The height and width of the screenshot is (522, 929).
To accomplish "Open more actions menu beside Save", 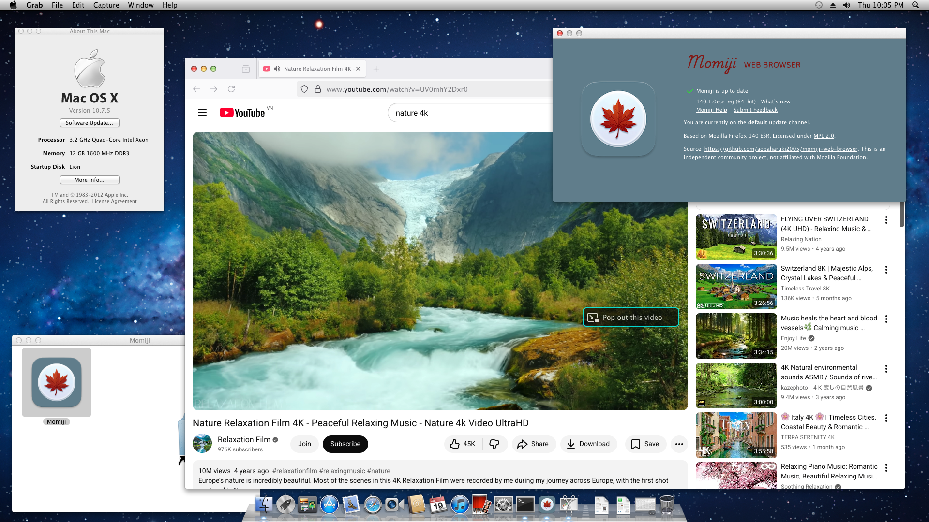I will pos(679,444).
